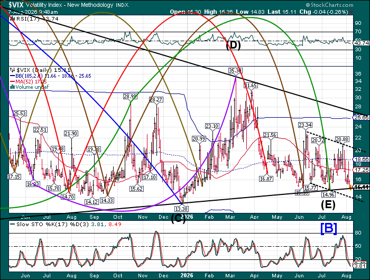Click the Open 15.30 value in the header
Viewport: 370px width, 280px height.
pyautogui.click(x=185, y=12)
